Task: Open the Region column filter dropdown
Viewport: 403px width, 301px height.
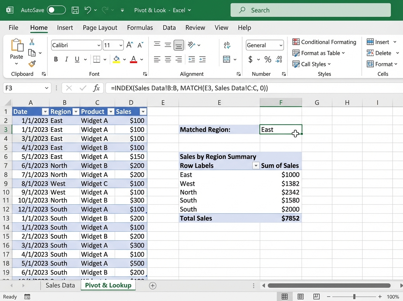Action: pyautogui.click(x=76, y=112)
